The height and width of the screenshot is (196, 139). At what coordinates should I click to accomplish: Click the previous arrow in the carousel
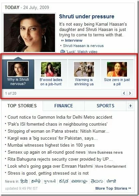[x=124, y=93]
